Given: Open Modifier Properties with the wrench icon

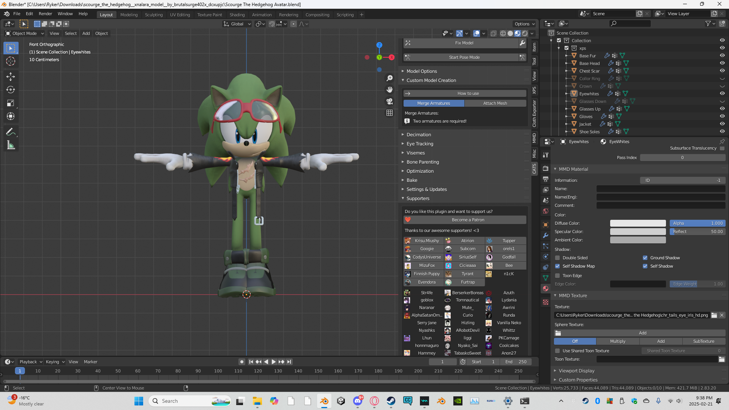Looking at the screenshot, I should click(546, 235).
